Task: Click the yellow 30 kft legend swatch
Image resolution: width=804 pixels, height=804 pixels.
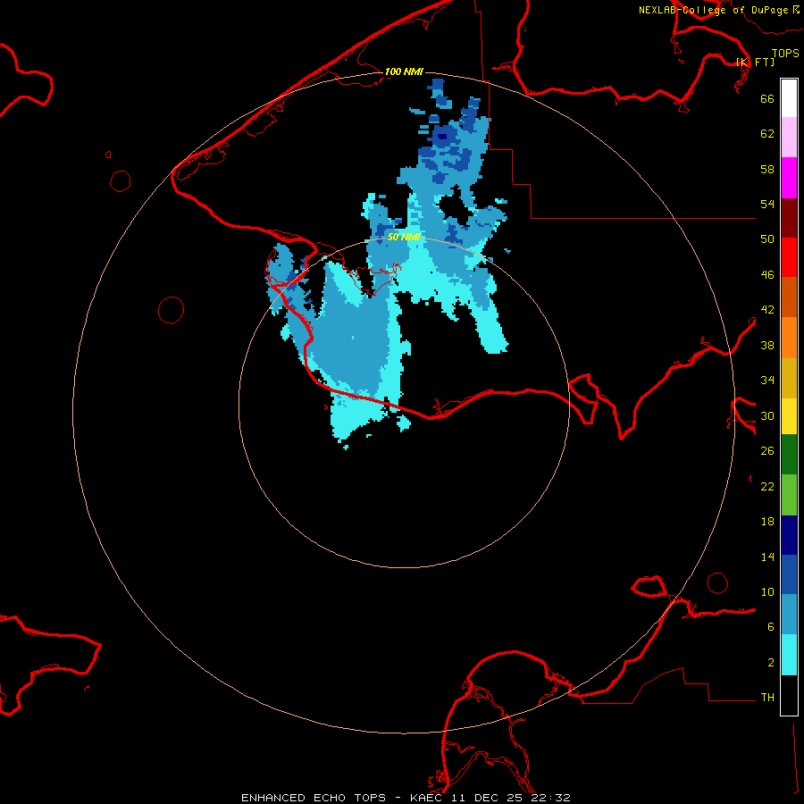Action: [x=789, y=416]
